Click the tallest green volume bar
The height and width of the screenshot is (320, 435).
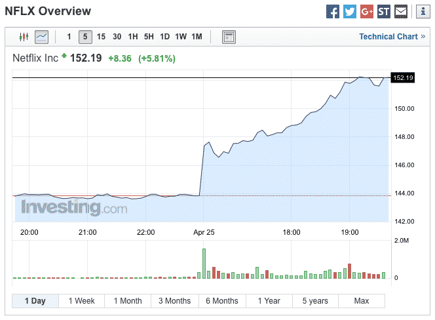pos(204,264)
